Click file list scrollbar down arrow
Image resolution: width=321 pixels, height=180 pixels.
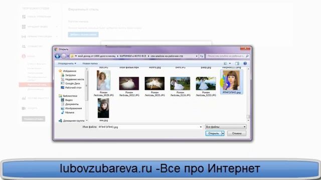(x=248, y=120)
